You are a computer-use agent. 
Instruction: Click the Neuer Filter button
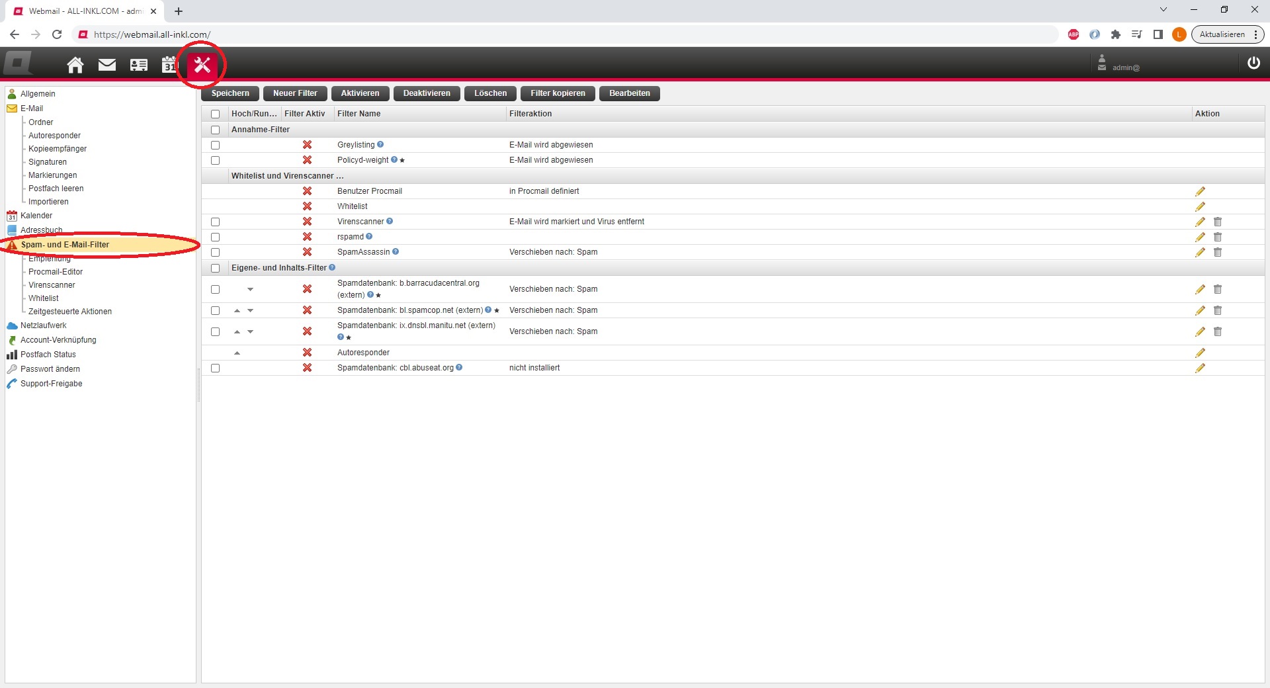pyautogui.click(x=295, y=93)
